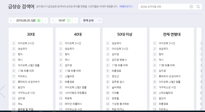
Task: Open 30대 rank 8 롯데리아 오징어버거
Action: coord(29,82)
